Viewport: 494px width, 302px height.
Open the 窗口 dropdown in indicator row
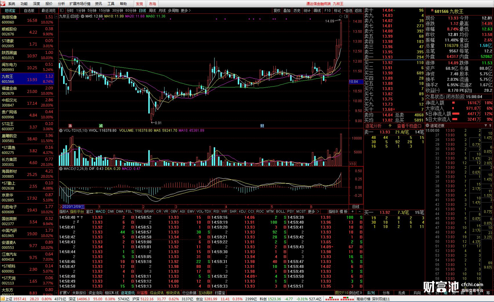[90, 212]
